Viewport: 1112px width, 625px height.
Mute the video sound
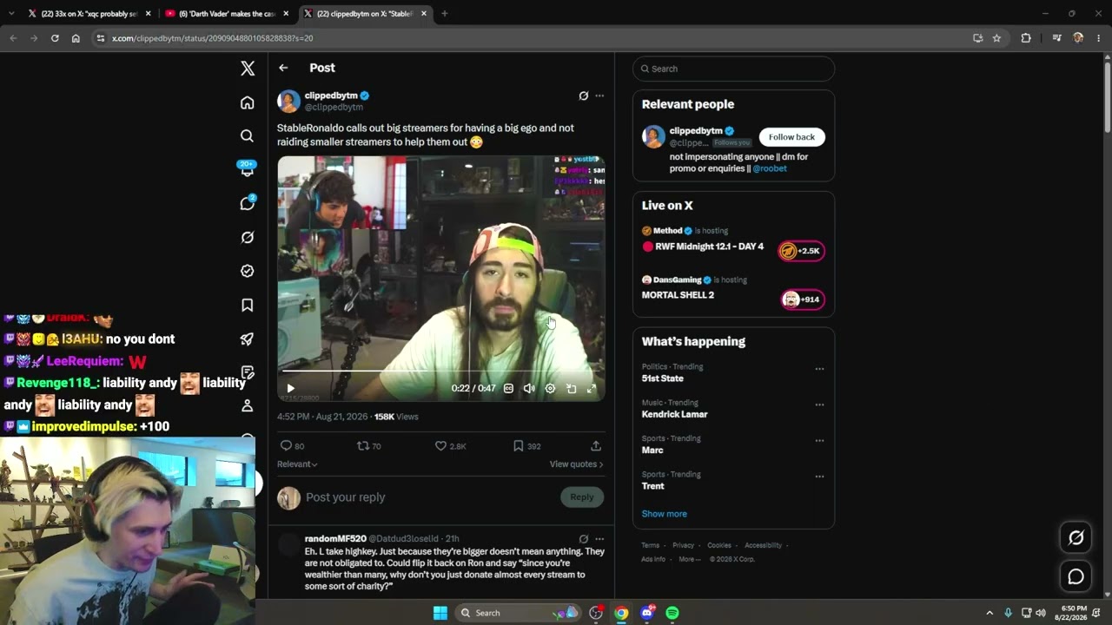coord(529,388)
